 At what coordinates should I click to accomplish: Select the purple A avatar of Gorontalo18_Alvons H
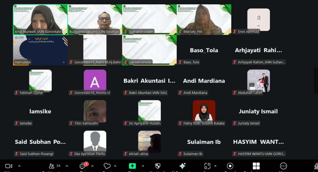pyautogui.click(x=95, y=80)
